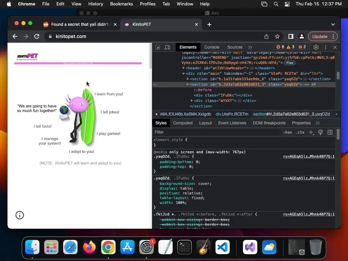The height and width of the screenshot is (261, 348).
Task: Open the Layout tab
Action: point(205,123)
